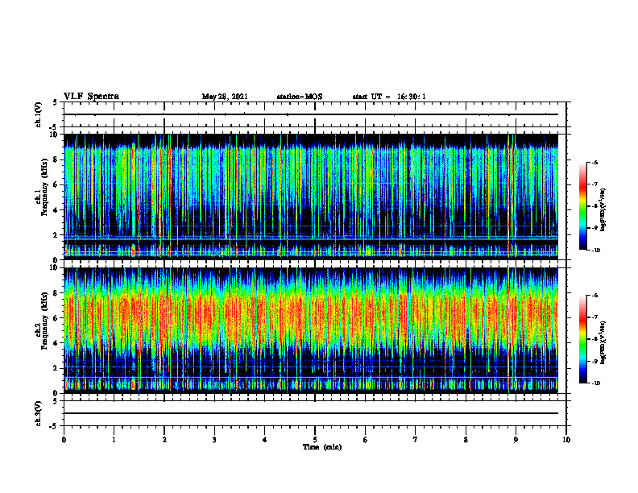The height and width of the screenshot is (493, 638).
Task: Click ch.2 frequency tick "8"
Action: tap(56, 293)
